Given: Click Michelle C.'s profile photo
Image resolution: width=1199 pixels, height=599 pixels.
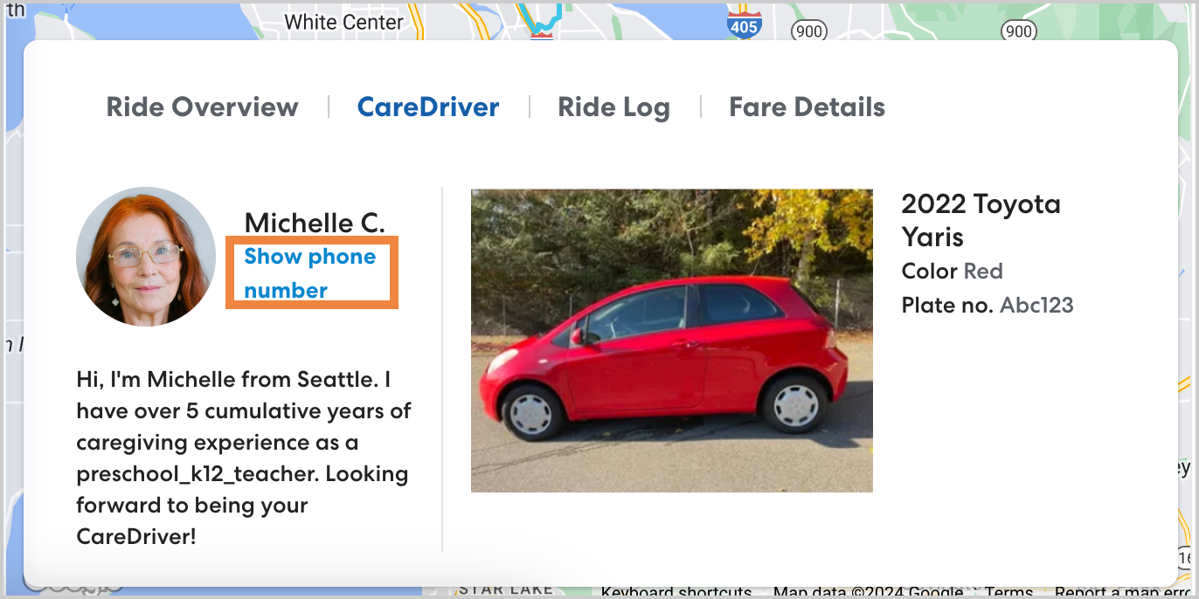Looking at the screenshot, I should [146, 257].
